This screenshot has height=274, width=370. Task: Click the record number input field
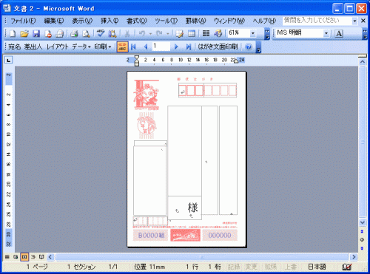161,47
